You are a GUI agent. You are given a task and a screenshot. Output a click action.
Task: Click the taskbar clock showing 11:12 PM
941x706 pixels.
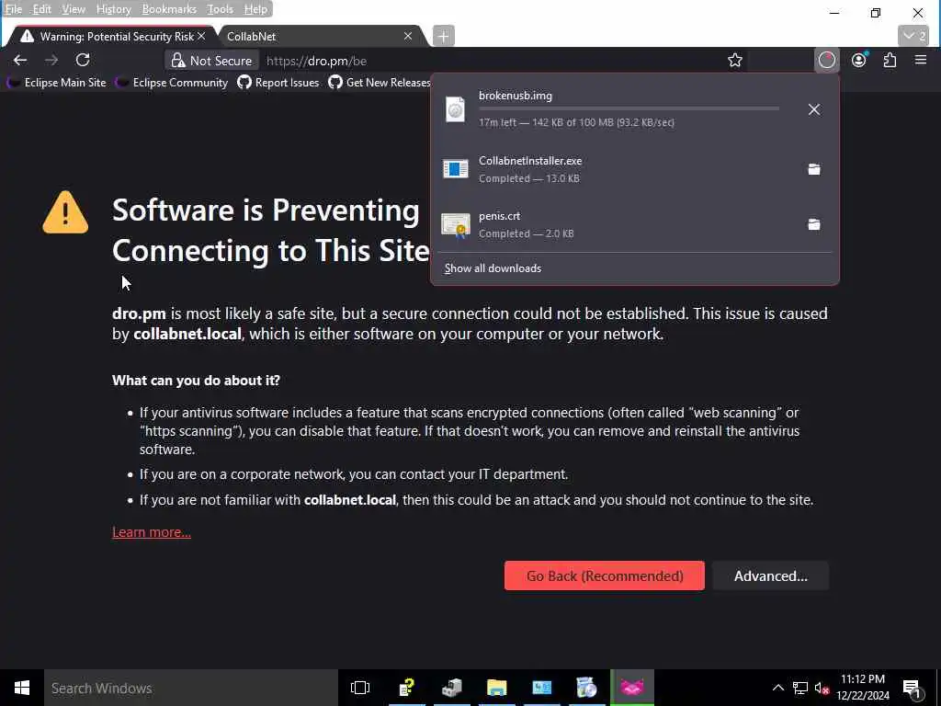[863, 688]
